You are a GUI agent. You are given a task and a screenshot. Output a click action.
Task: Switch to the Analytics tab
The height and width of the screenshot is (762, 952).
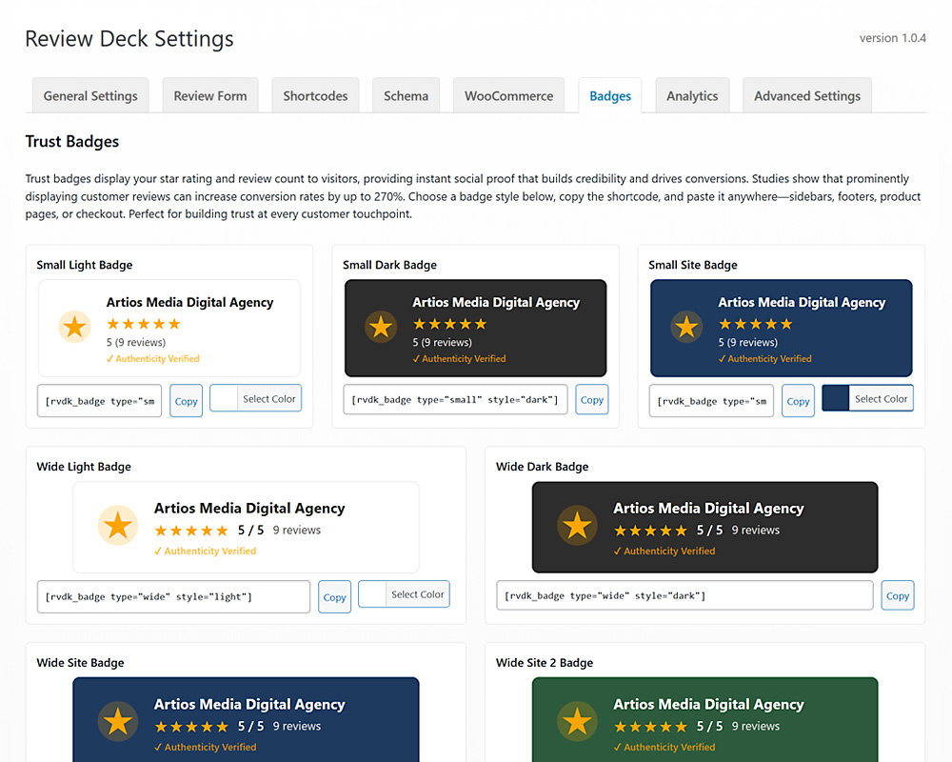692,95
